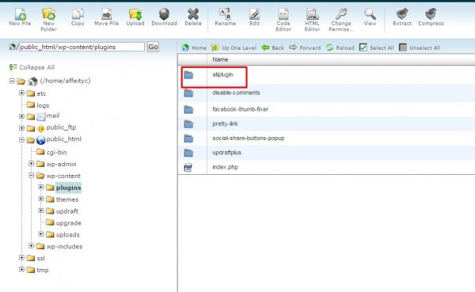The width and height of the screenshot is (475, 292).
Task: Choose the Move File tool
Action: point(106,17)
